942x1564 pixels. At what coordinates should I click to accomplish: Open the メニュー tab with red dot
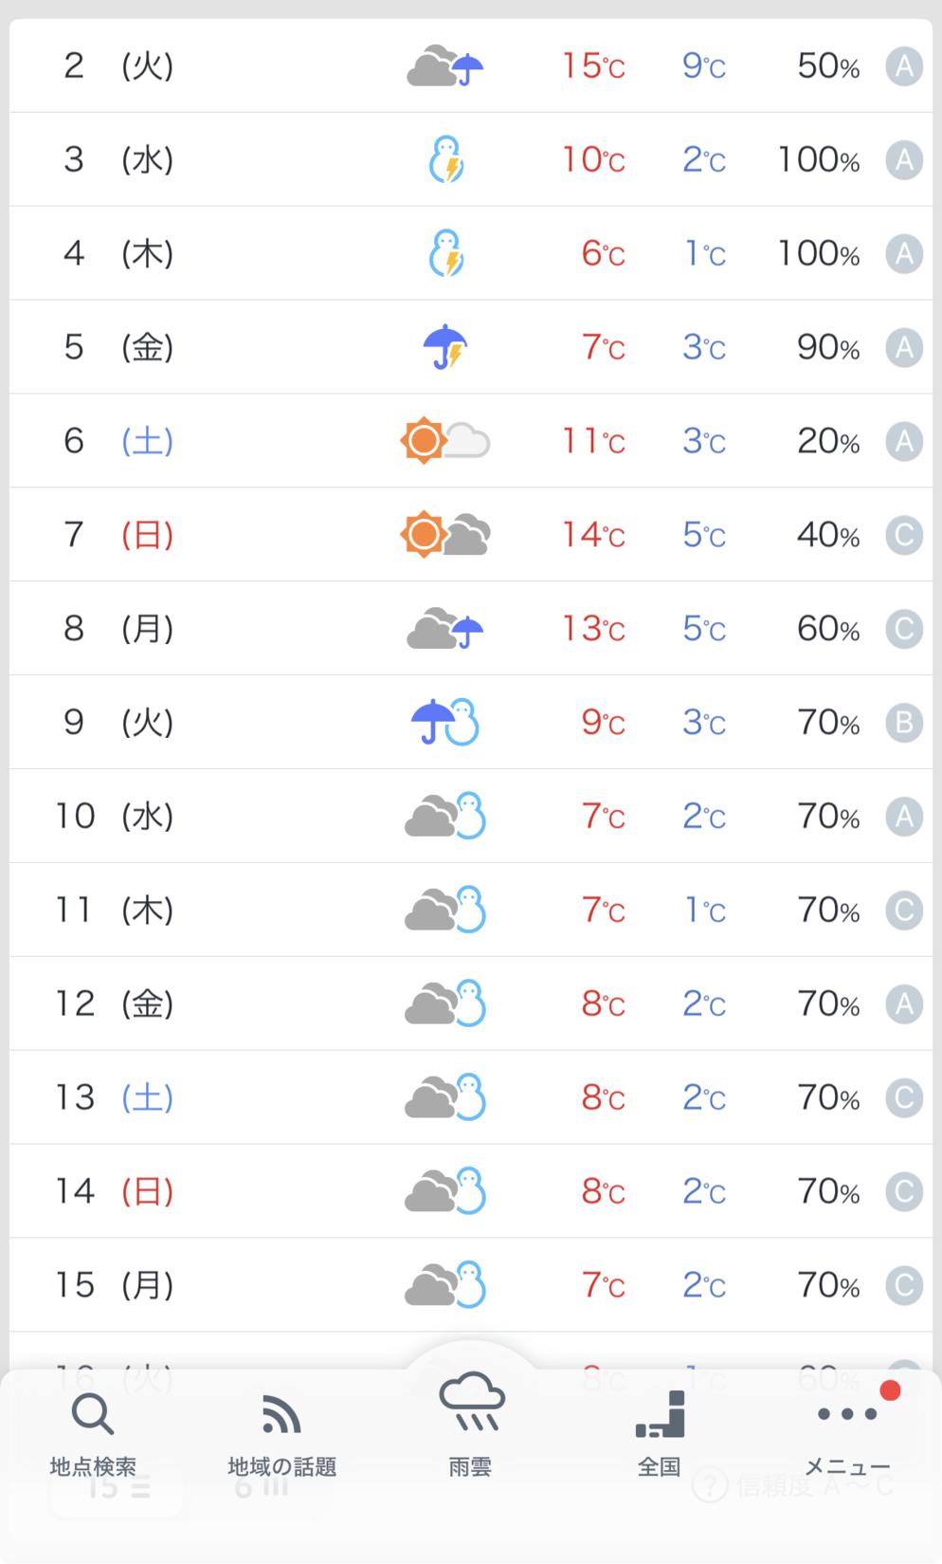[848, 1434]
